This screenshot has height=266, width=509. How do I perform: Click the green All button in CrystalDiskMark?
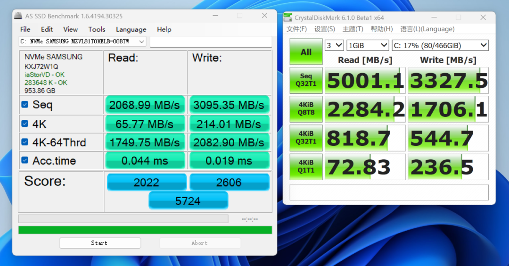306,52
